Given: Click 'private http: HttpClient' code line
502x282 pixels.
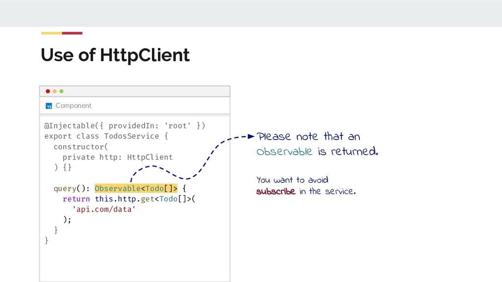Looking at the screenshot, I should coord(118,157).
